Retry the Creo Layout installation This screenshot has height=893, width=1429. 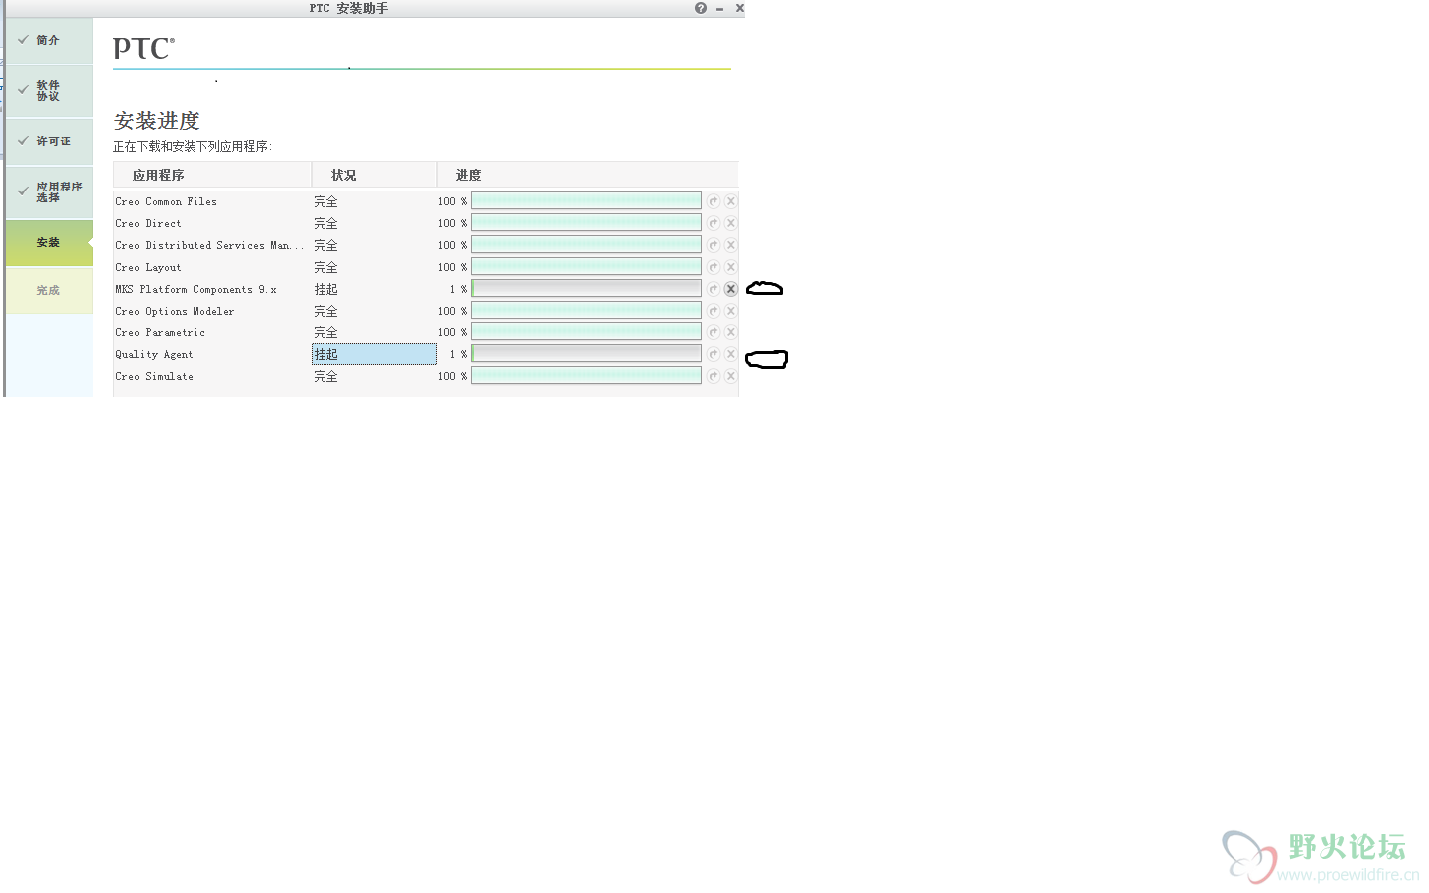point(714,267)
